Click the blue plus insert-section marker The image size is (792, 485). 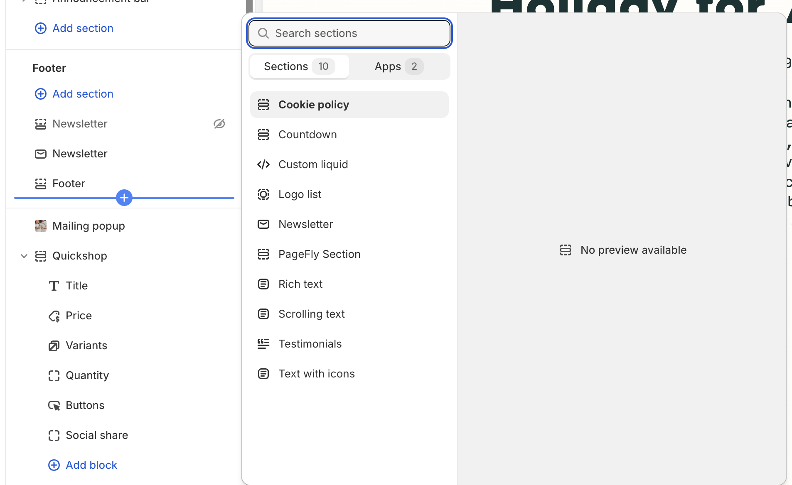(x=124, y=198)
